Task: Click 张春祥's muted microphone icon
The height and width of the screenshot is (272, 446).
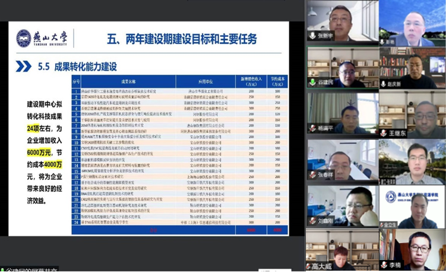Action: click(x=312, y=174)
